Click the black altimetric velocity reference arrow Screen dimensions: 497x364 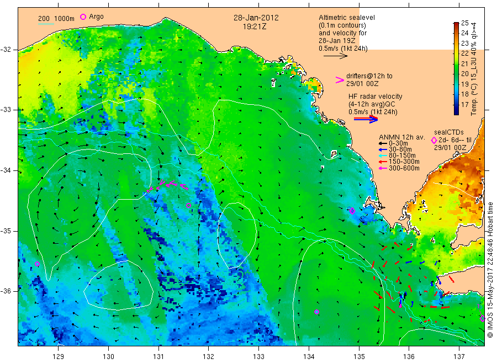tap(335, 56)
